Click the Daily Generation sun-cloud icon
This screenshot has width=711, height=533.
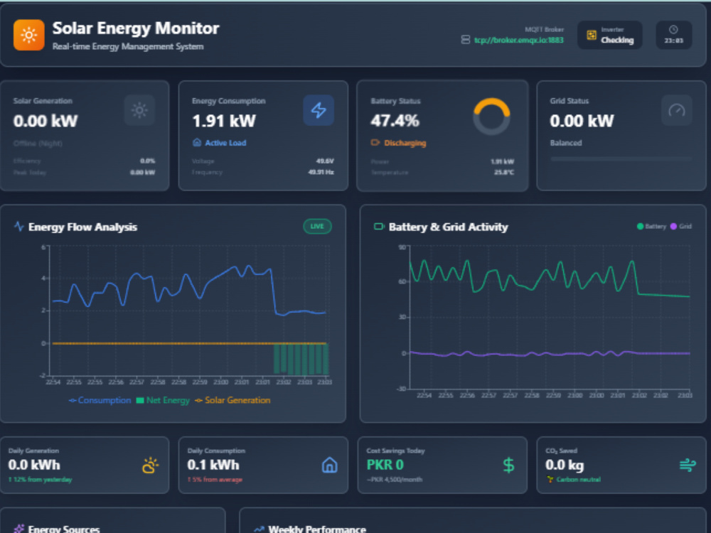[151, 465]
